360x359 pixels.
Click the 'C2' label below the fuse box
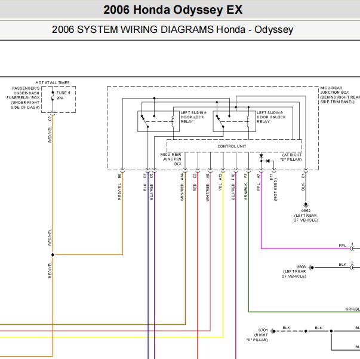pos(50,118)
